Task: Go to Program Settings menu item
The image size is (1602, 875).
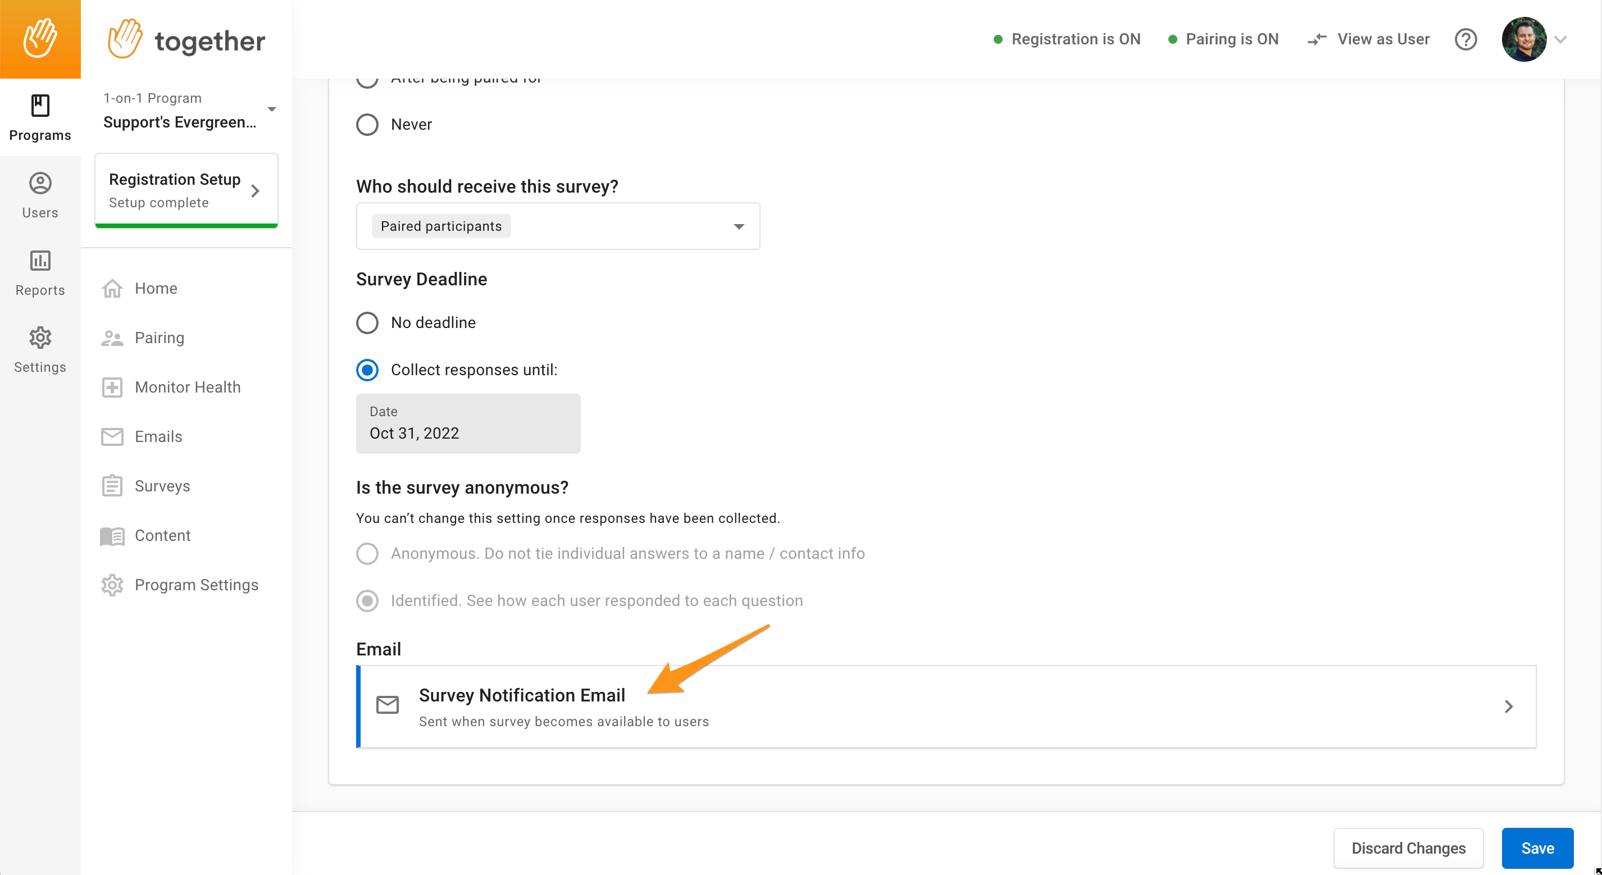Action: (x=197, y=585)
